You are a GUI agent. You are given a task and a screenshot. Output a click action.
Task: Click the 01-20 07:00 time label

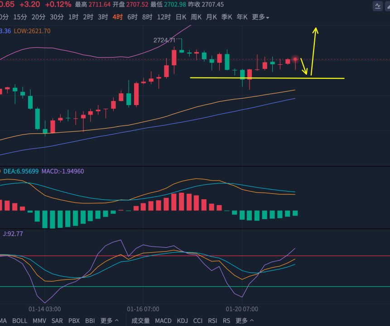tap(242, 309)
